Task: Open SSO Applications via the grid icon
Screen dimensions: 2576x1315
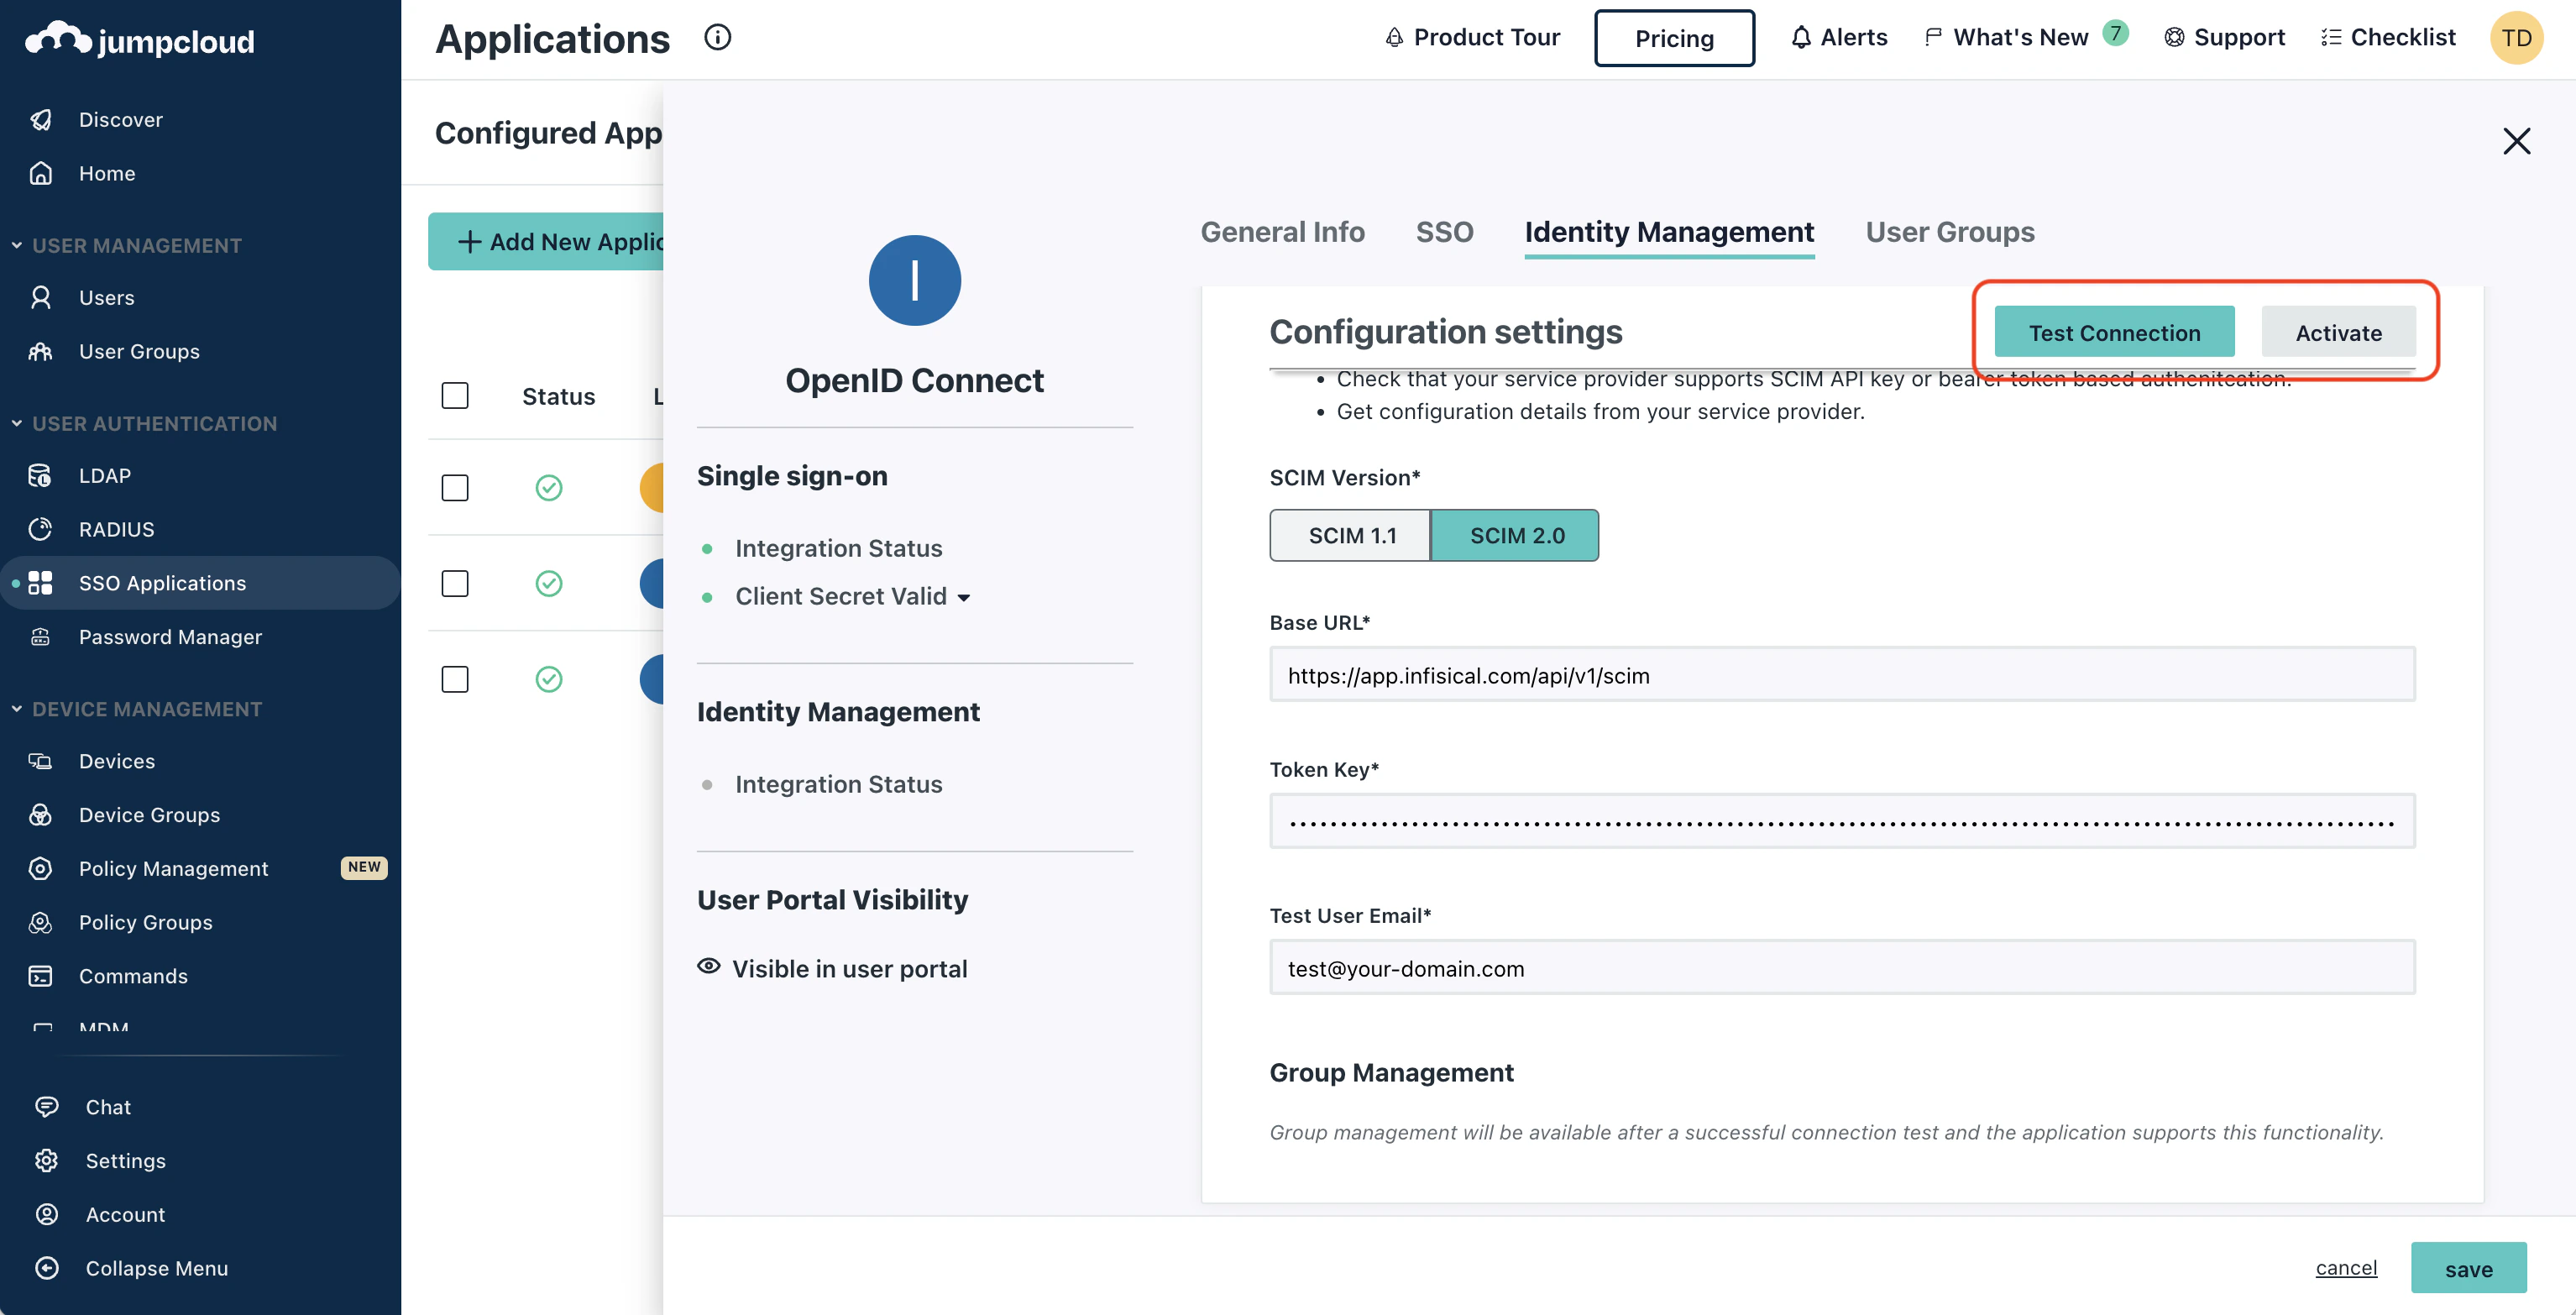Action: pos(41,583)
